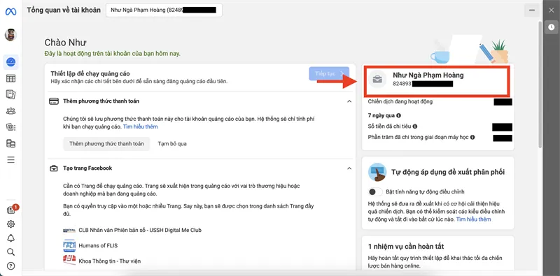The height and width of the screenshot is (276, 560).
Task: Open the Settings gear icon
Action: click(10, 224)
